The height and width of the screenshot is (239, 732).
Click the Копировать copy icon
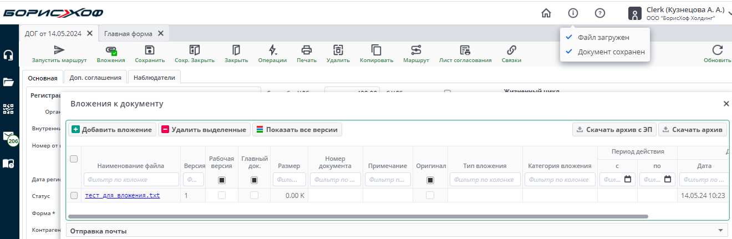(377, 50)
